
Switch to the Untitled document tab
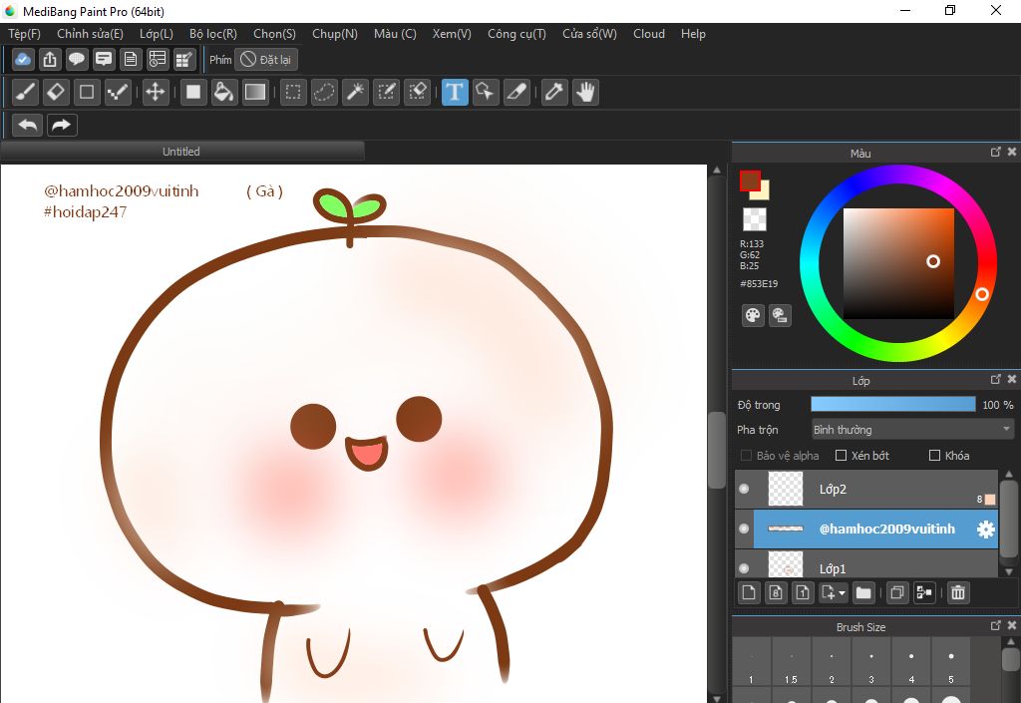181,152
